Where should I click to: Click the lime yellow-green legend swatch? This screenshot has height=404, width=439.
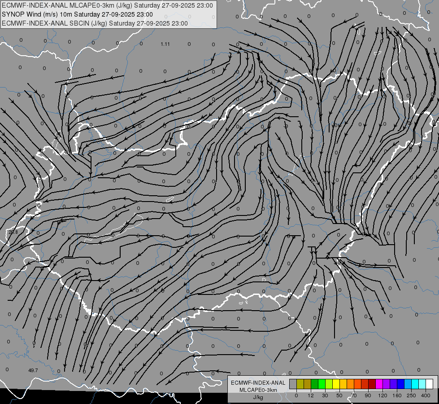329,384
